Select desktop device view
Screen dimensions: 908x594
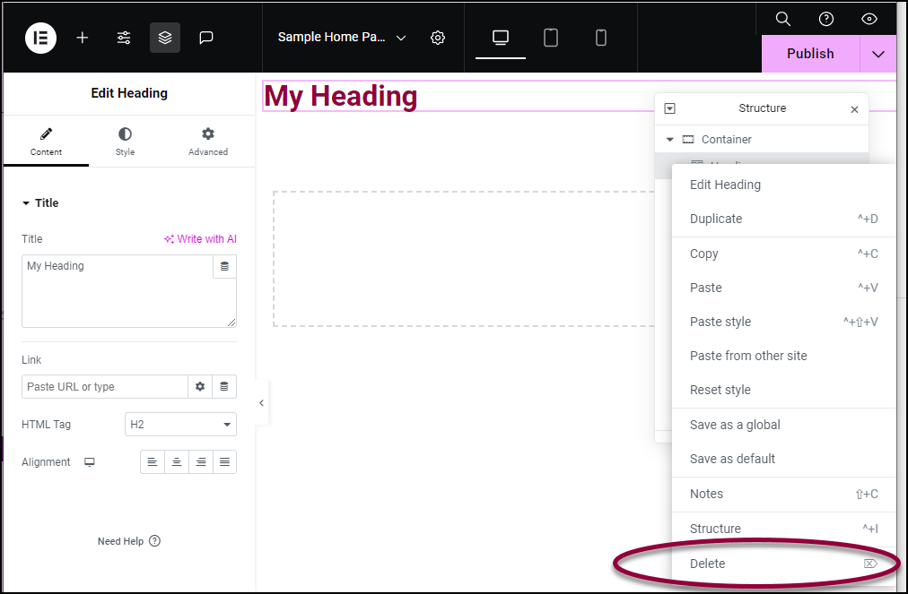[501, 39]
